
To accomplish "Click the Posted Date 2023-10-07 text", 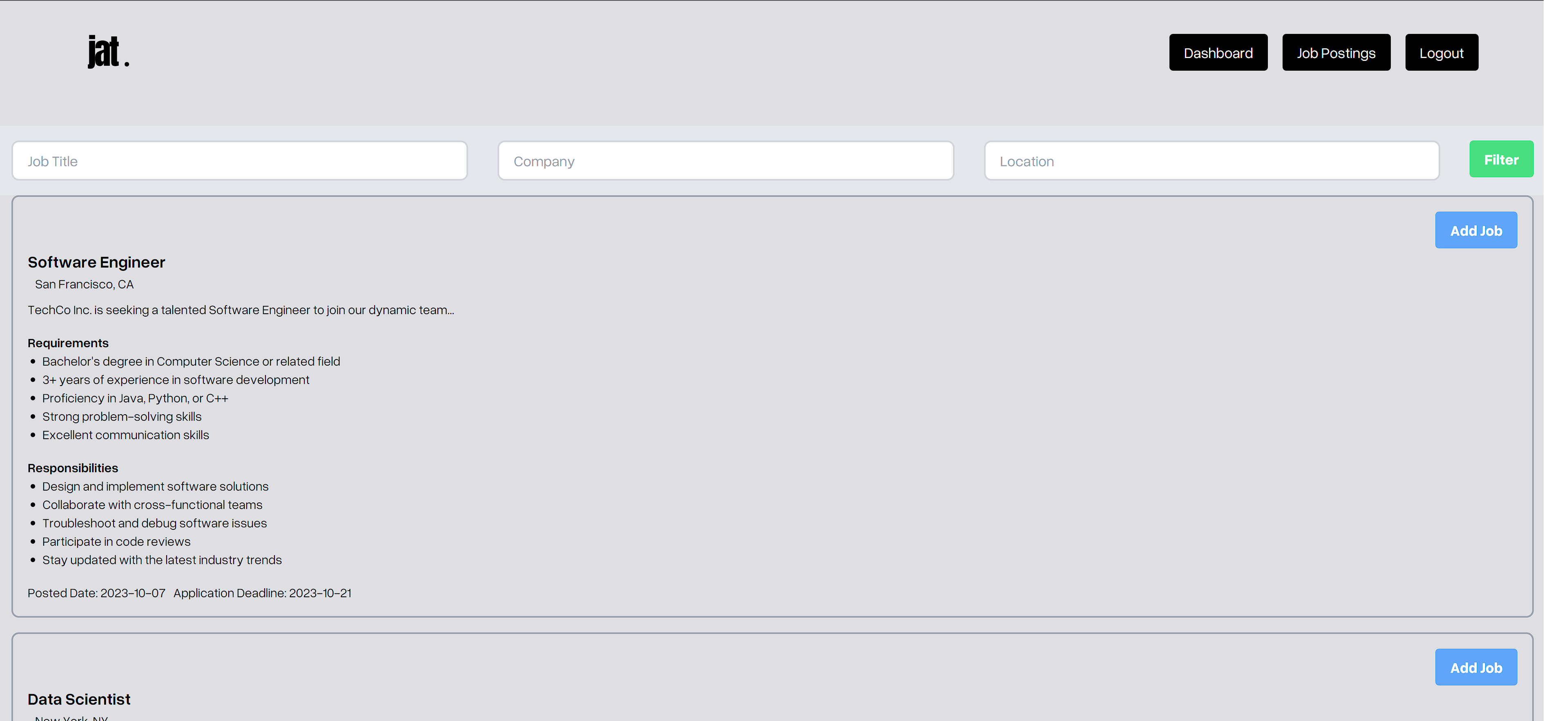I will [96, 593].
